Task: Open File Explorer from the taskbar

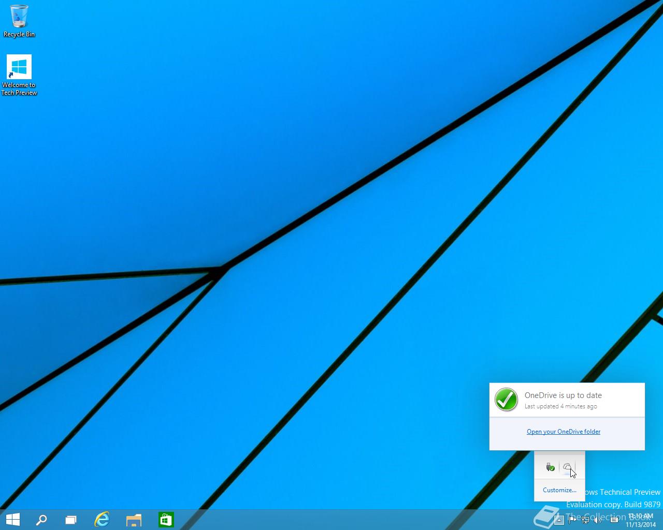Action: point(134,520)
